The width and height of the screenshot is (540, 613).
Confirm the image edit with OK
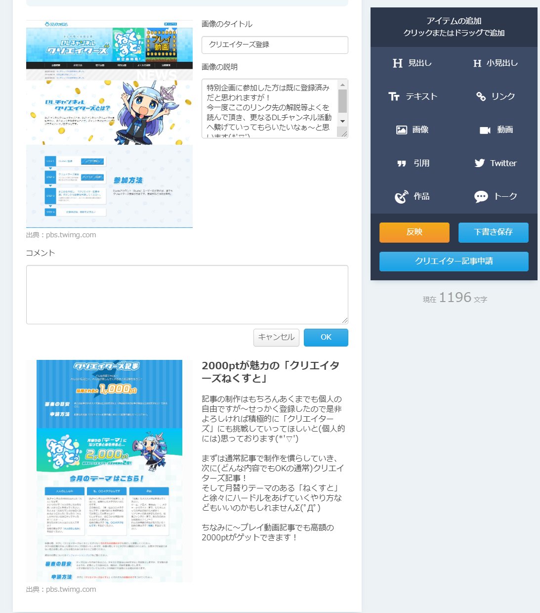click(326, 337)
